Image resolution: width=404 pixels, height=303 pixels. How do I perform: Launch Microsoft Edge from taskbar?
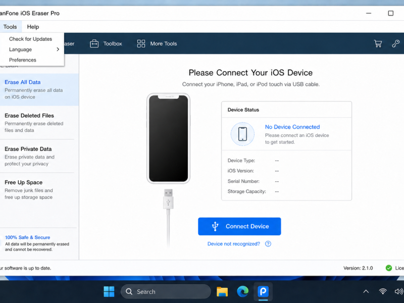[x=242, y=292]
